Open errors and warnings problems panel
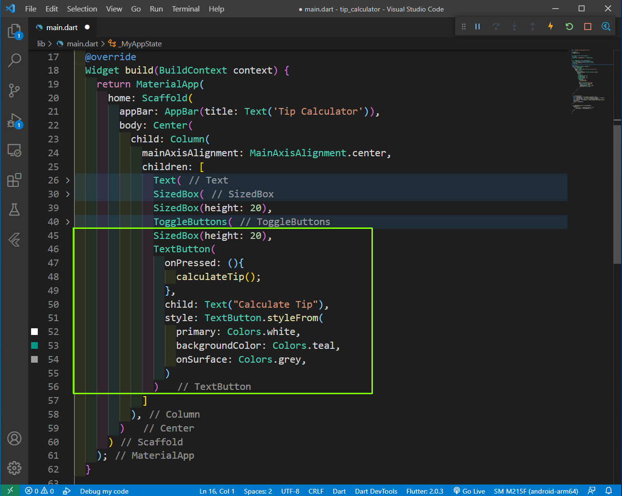622x496 pixels. coord(40,491)
